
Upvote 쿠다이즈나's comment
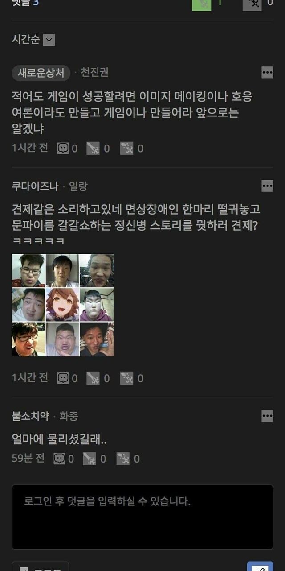(x=93, y=378)
